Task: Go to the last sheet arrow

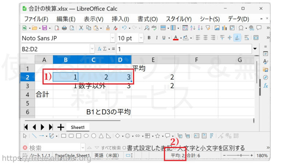Action: pos(51,127)
